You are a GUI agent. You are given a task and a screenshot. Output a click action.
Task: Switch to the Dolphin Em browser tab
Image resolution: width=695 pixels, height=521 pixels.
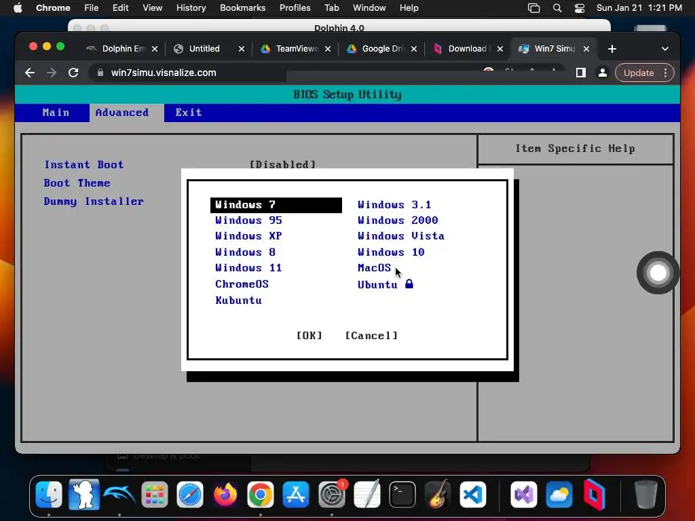[122, 49]
